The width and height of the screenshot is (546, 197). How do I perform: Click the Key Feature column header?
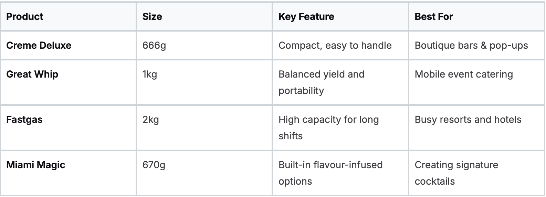tap(306, 16)
